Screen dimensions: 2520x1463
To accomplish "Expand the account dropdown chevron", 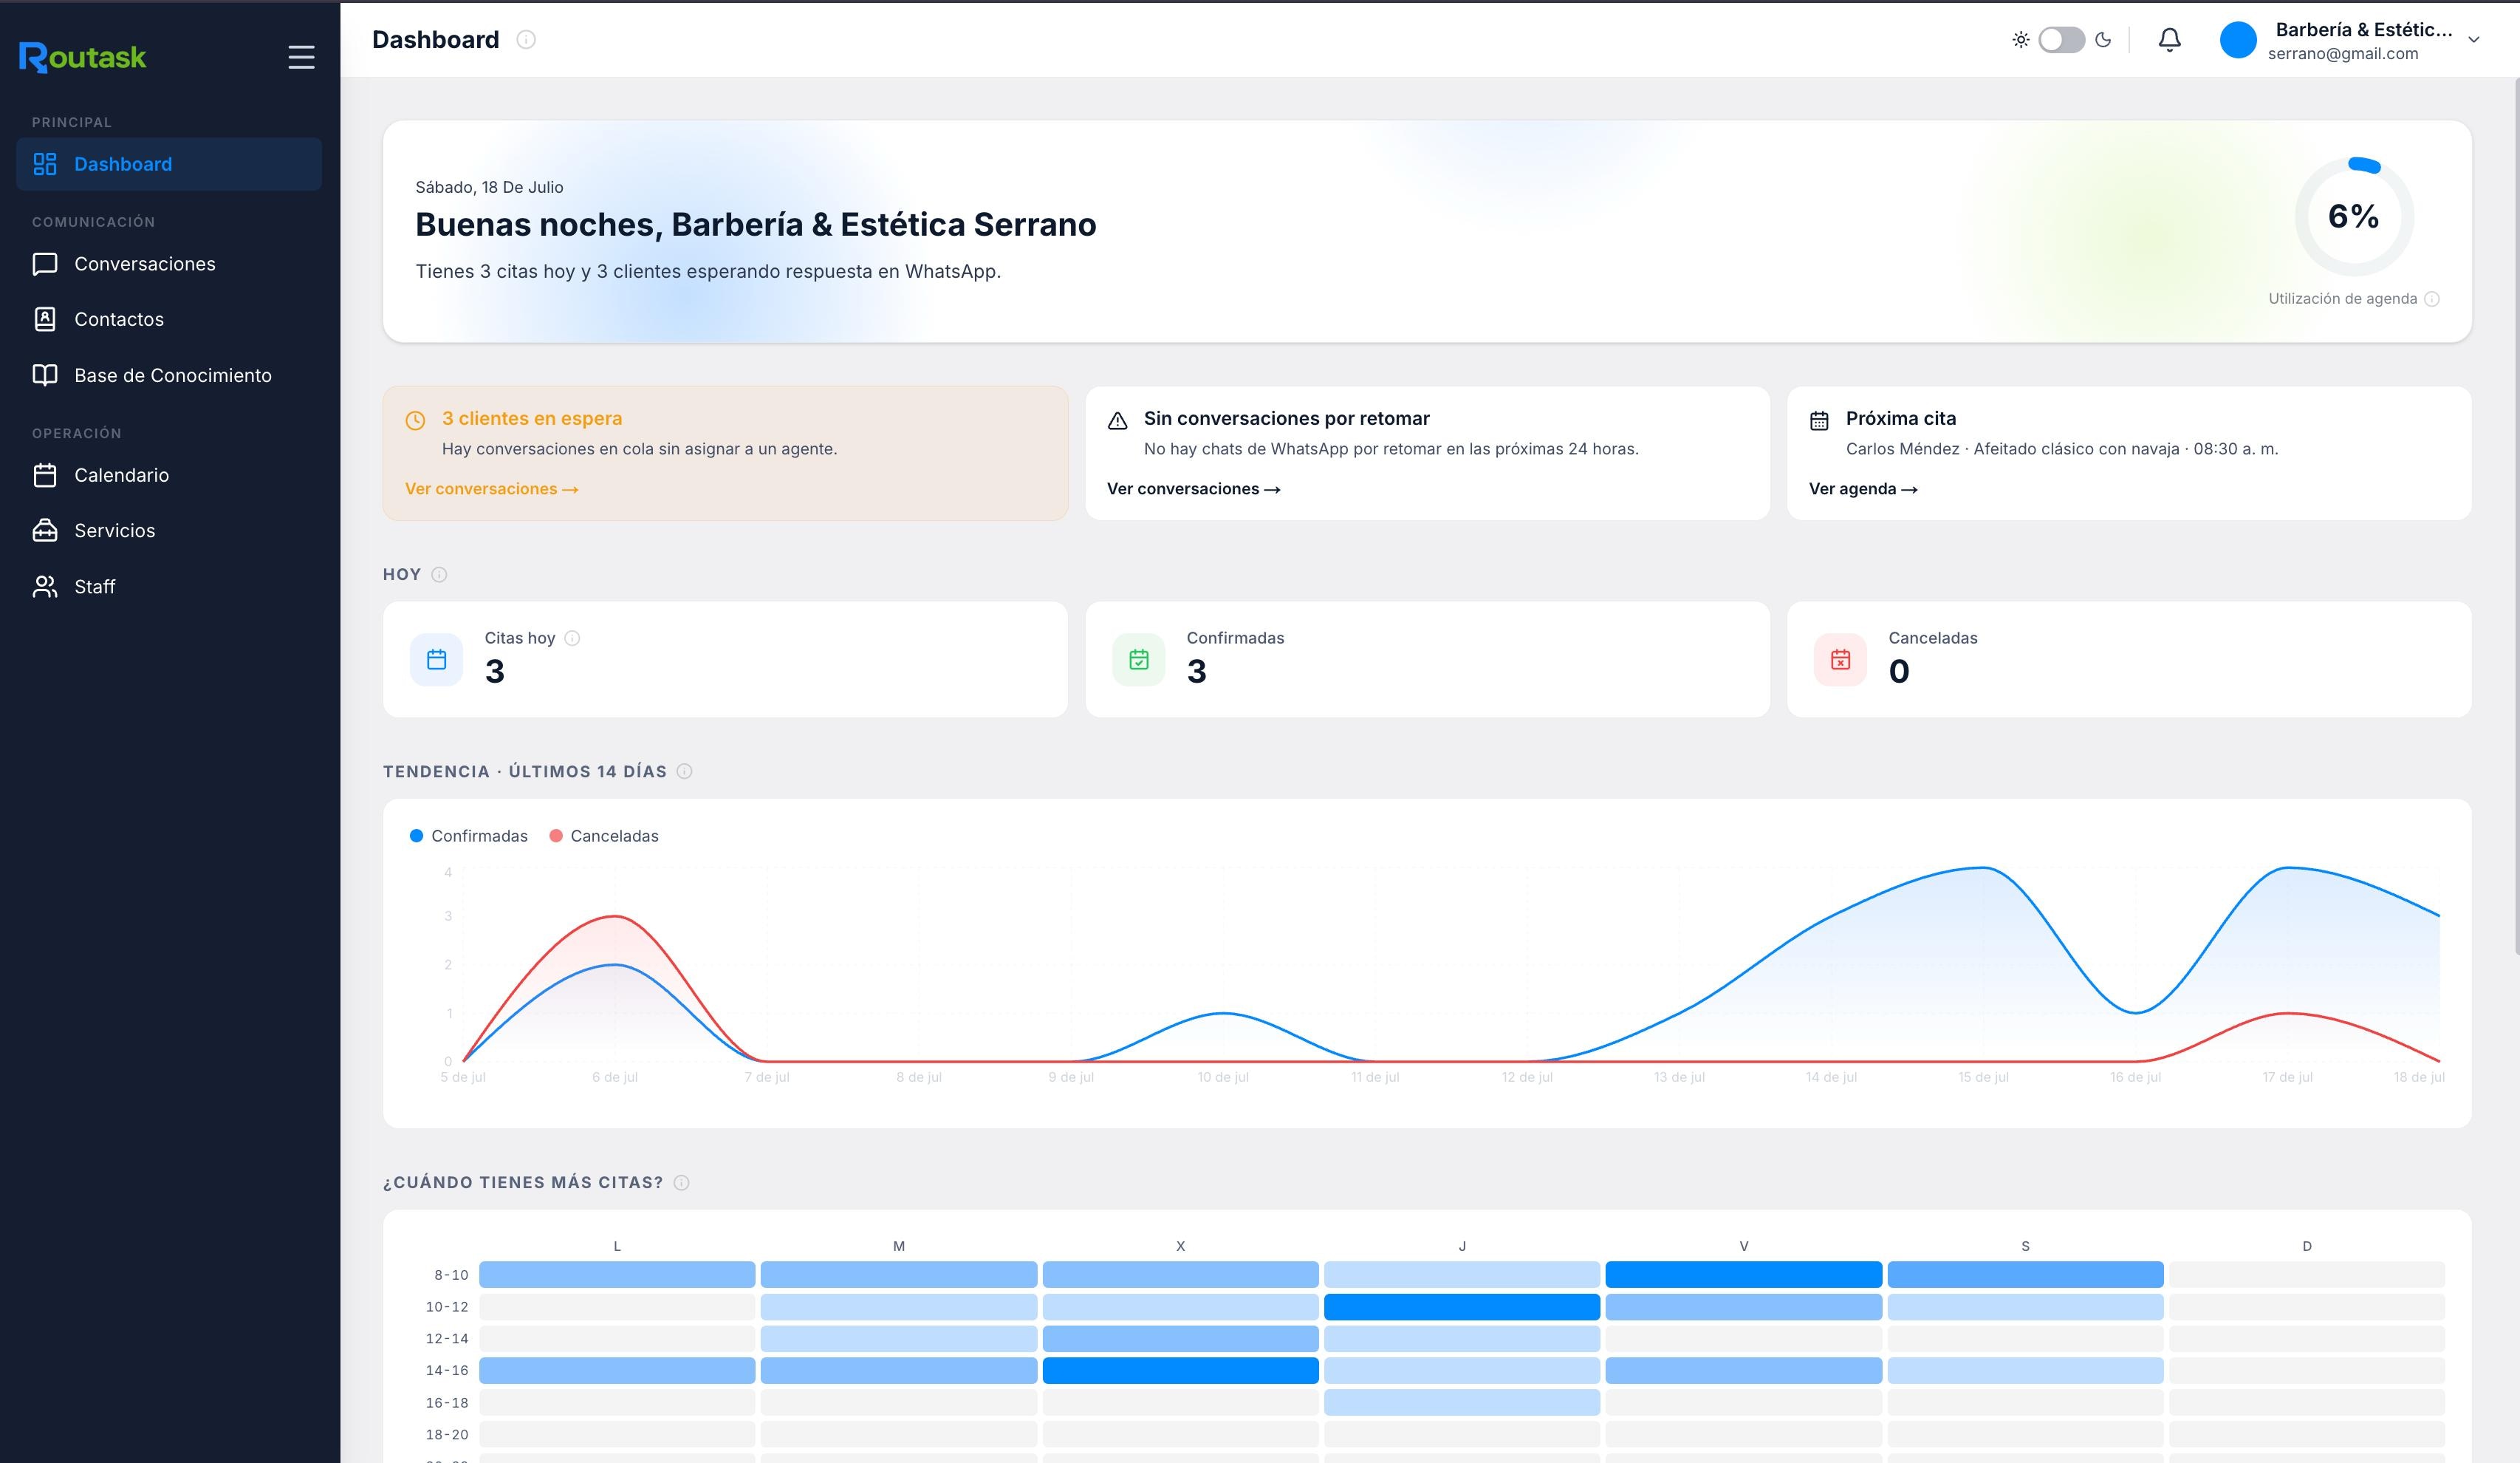I will point(2473,40).
